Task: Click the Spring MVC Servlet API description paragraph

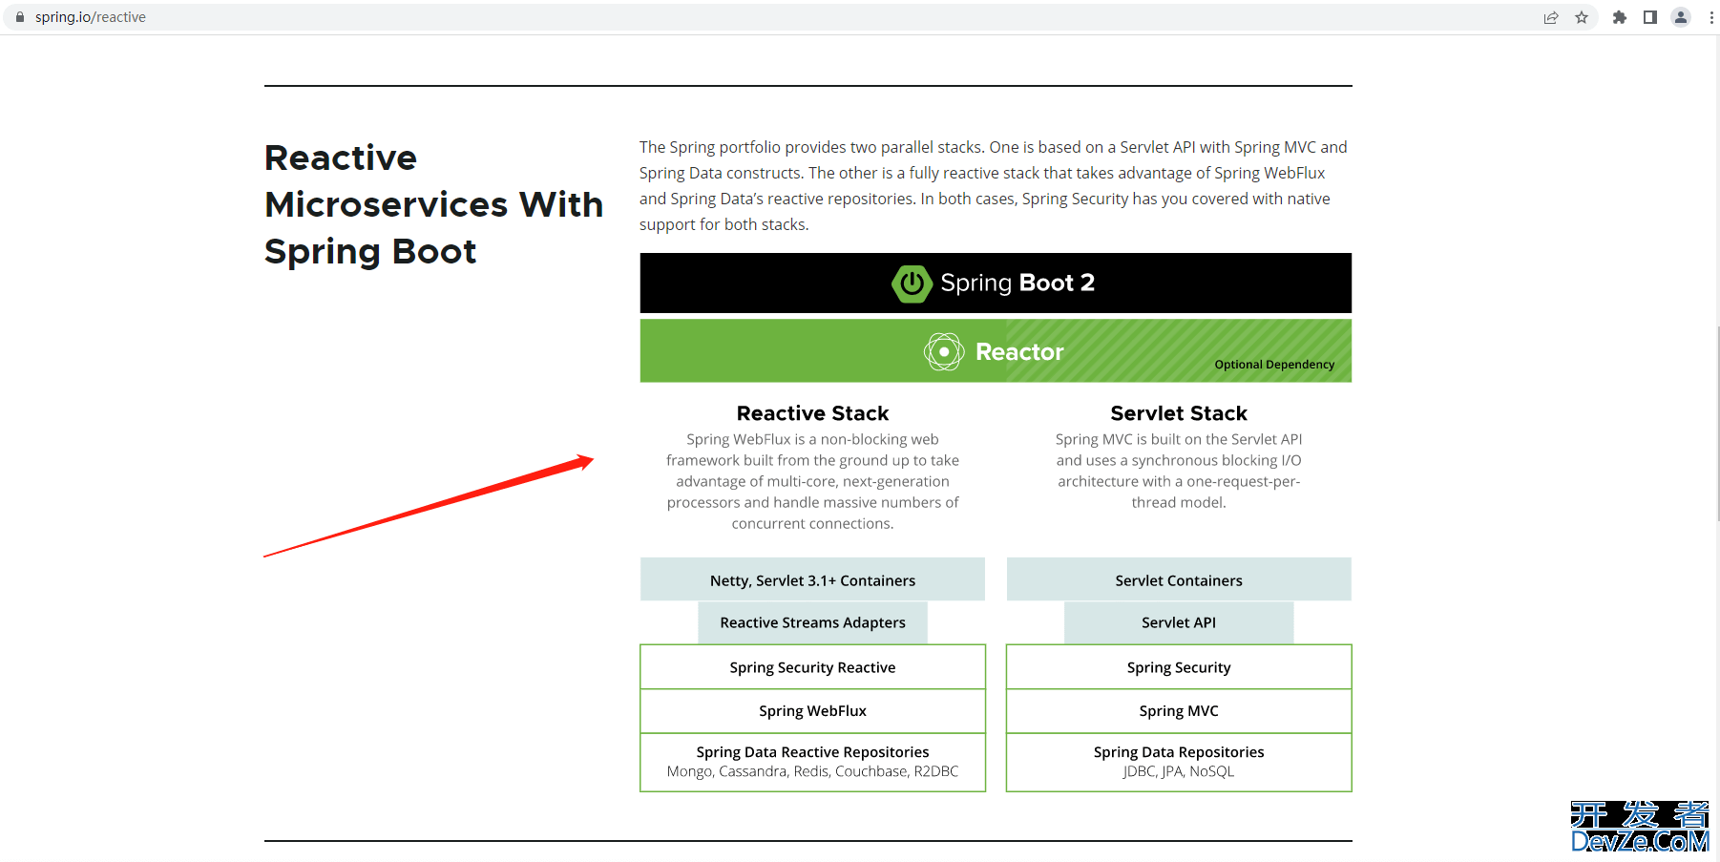Action: click(1179, 471)
